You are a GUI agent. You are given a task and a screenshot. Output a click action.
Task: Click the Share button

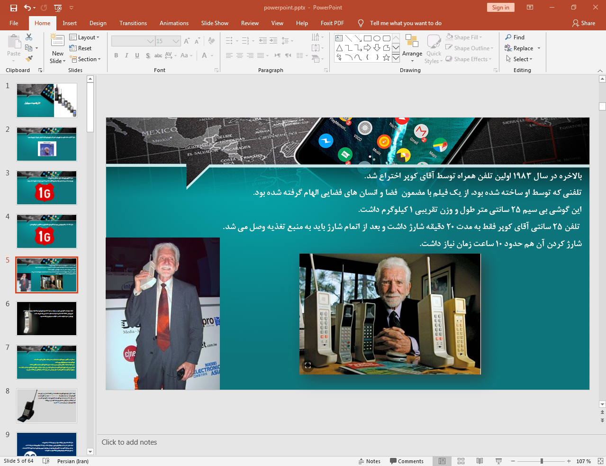click(x=584, y=23)
